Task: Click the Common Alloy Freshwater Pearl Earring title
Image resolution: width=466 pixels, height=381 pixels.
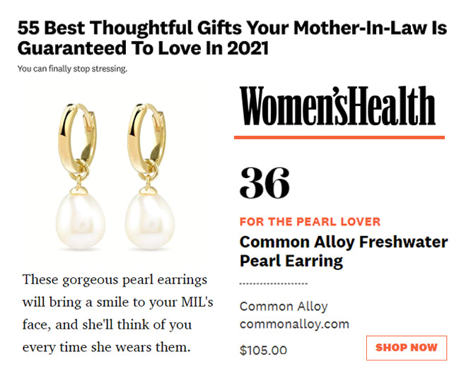Action: pyautogui.click(x=344, y=252)
